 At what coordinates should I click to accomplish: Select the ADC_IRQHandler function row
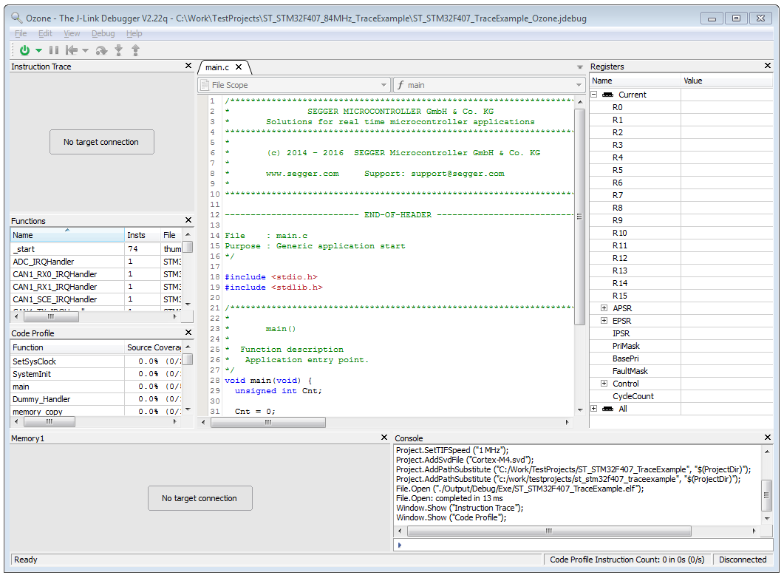click(95, 262)
